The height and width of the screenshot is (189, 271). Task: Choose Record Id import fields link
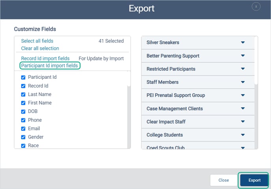(x=45, y=58)
